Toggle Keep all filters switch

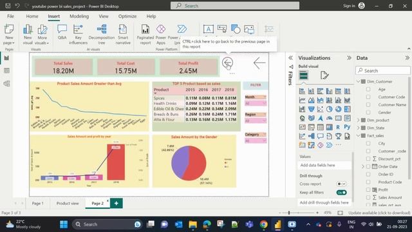(x=341, y=193)
